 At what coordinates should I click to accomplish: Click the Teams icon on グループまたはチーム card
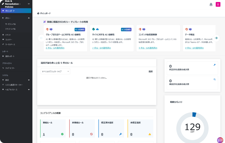pyautogui.click(x=51, y=29)
